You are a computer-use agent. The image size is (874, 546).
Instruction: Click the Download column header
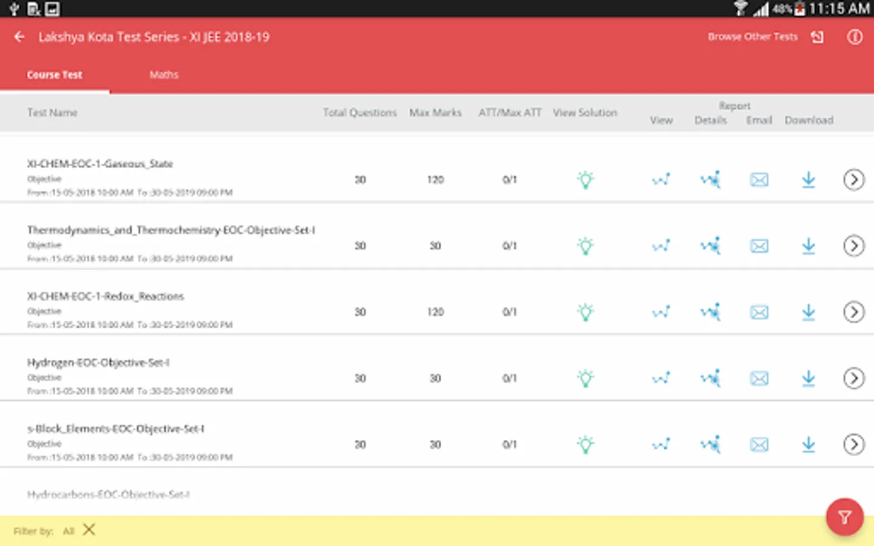point(809,120)
